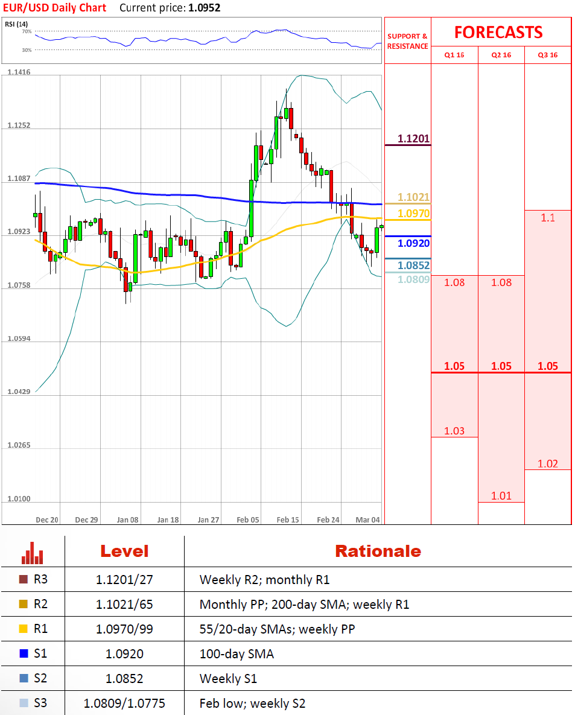Click the Q2 16 median forecast 1.05
Image resolution: width=575 pixels, height=715 pixels.
click(x=501, y=366)
